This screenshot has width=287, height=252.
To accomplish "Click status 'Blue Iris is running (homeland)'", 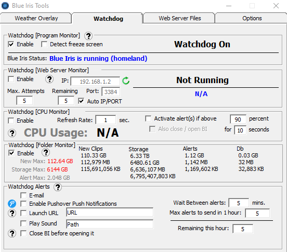I will click(x=98, y=59).
